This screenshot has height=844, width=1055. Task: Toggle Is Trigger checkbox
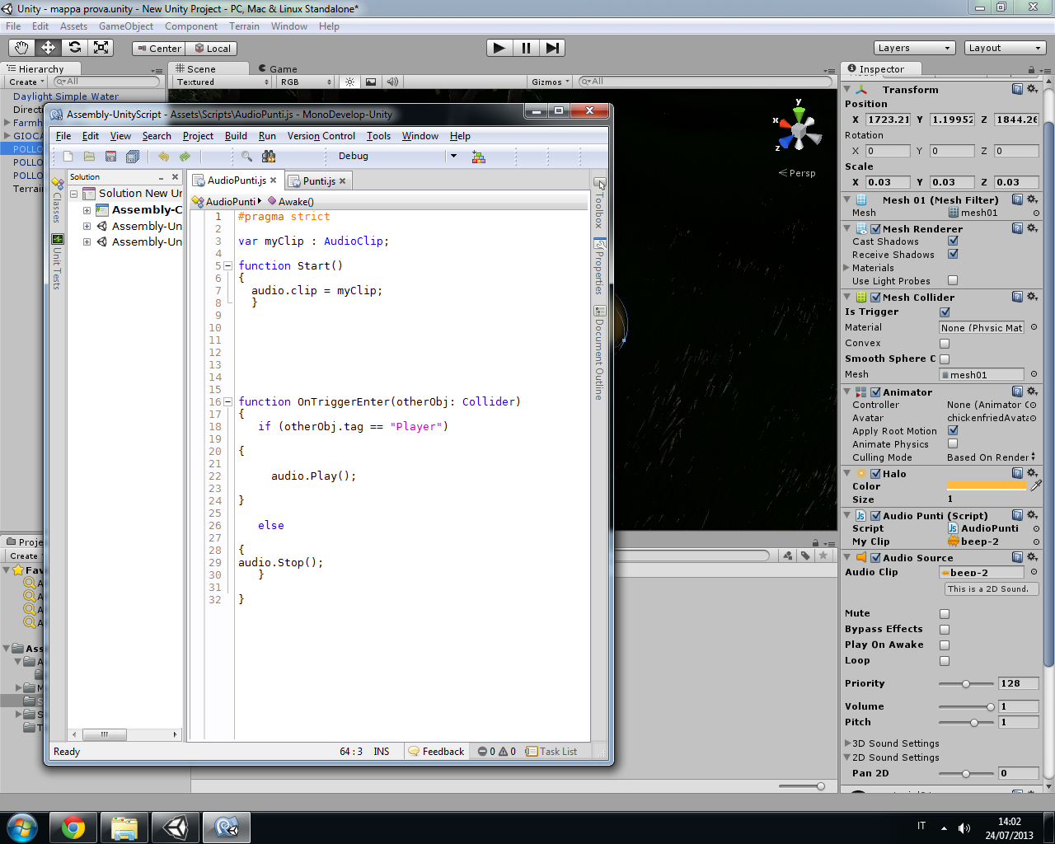coord(945,312)
